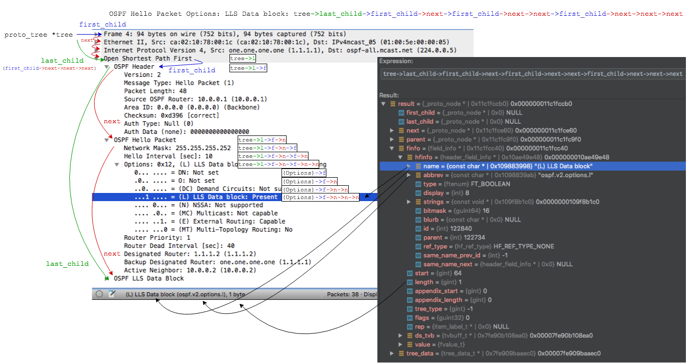Click the capture status circle icon in status bar
The height and width of the screenshot is (363, 691).
99,294
